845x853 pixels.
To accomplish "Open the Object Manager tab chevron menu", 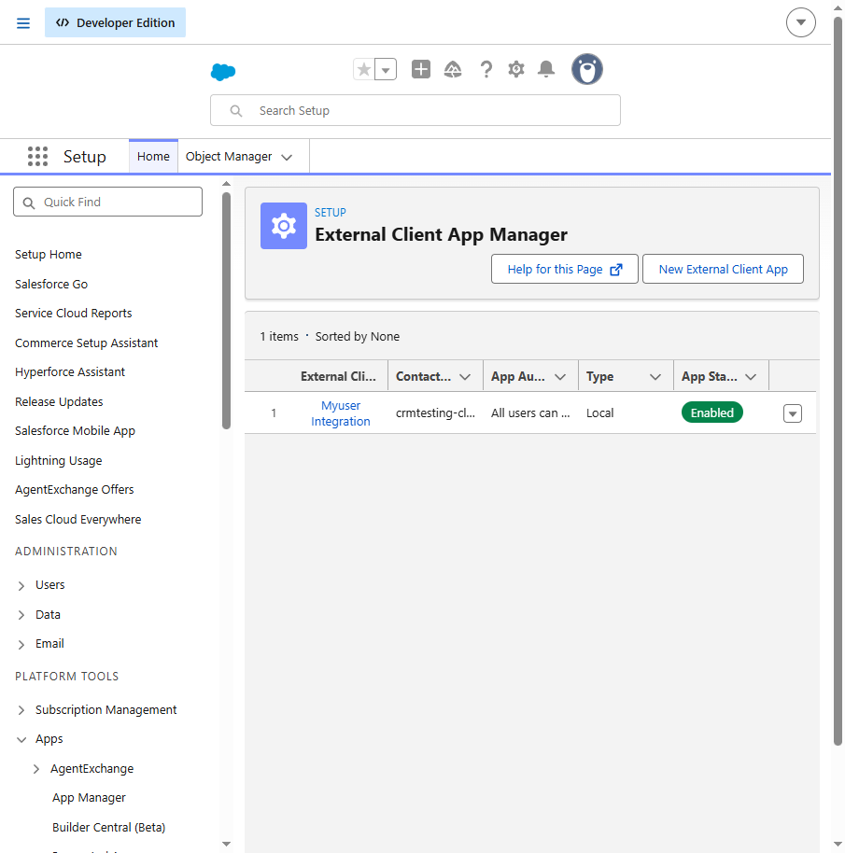I will click(287, 157).
